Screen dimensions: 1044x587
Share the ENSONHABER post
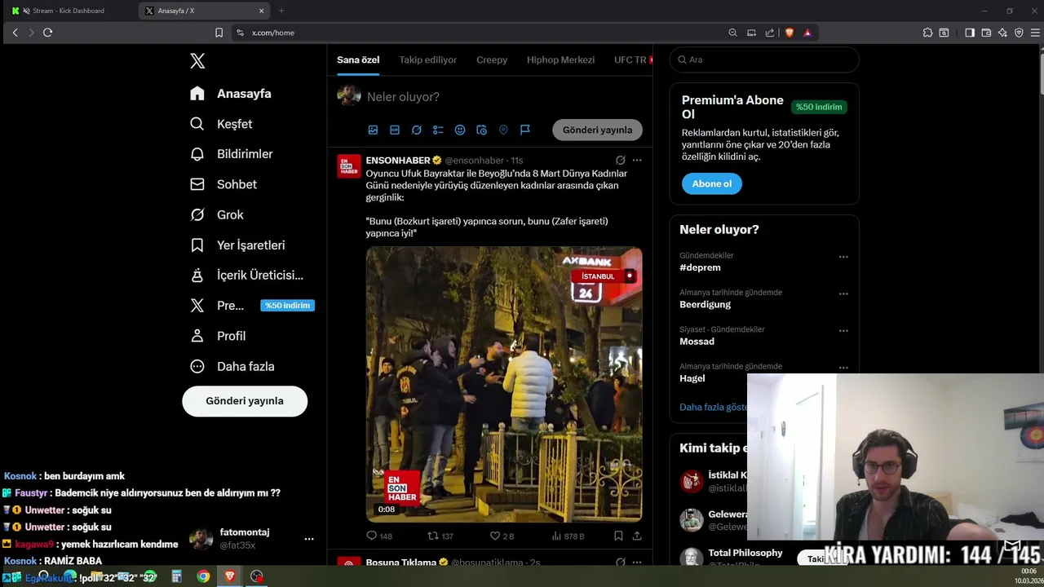[x=637, y=536]
